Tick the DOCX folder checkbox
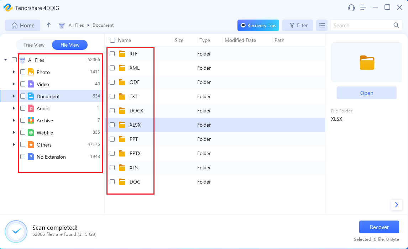Viewport: 408px width, 249px height. (x=112, y=111)
